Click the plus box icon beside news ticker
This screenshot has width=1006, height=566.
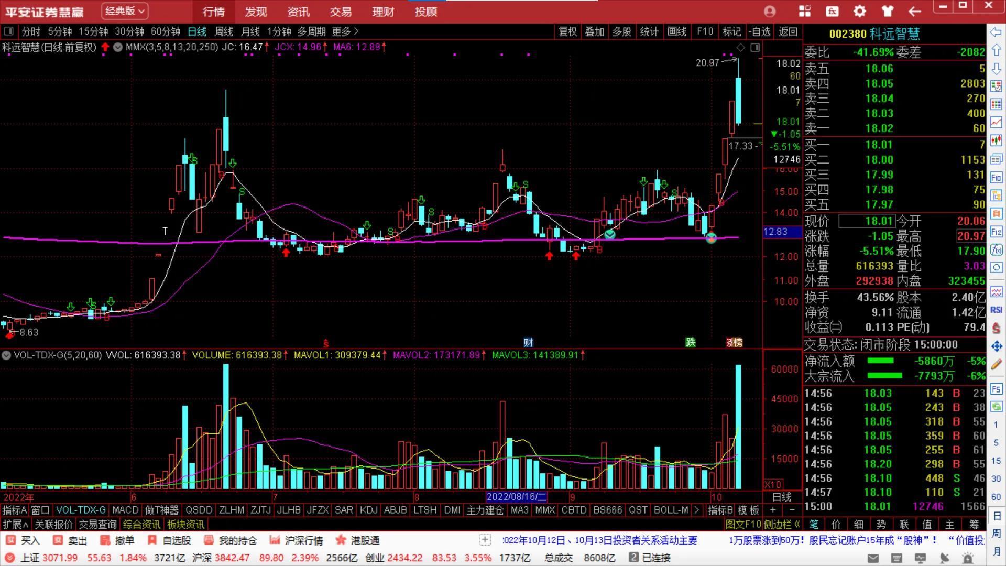(x=485, y=540)
